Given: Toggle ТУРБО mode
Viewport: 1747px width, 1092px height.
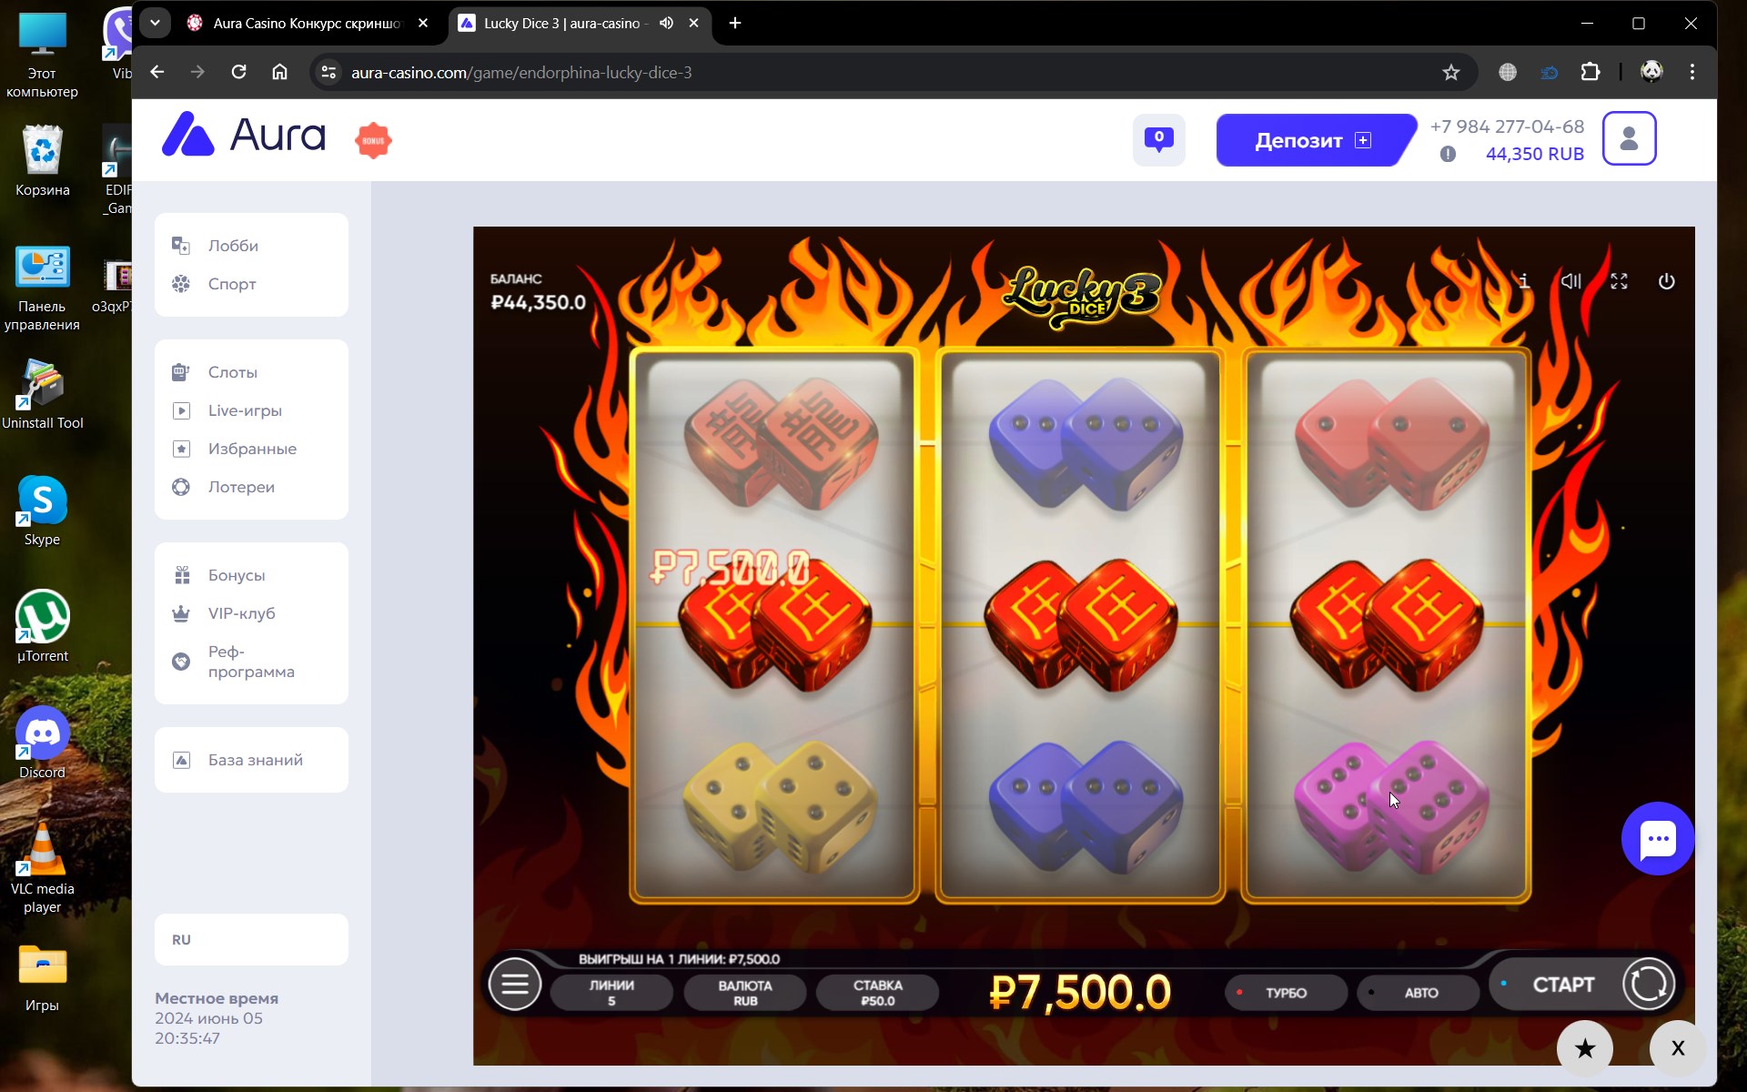Looking at the screenshot, I should (x=1286, y=993).
